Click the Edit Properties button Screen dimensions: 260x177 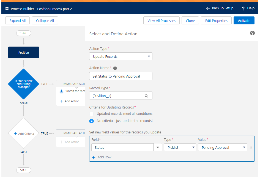(x=216, y=21)
